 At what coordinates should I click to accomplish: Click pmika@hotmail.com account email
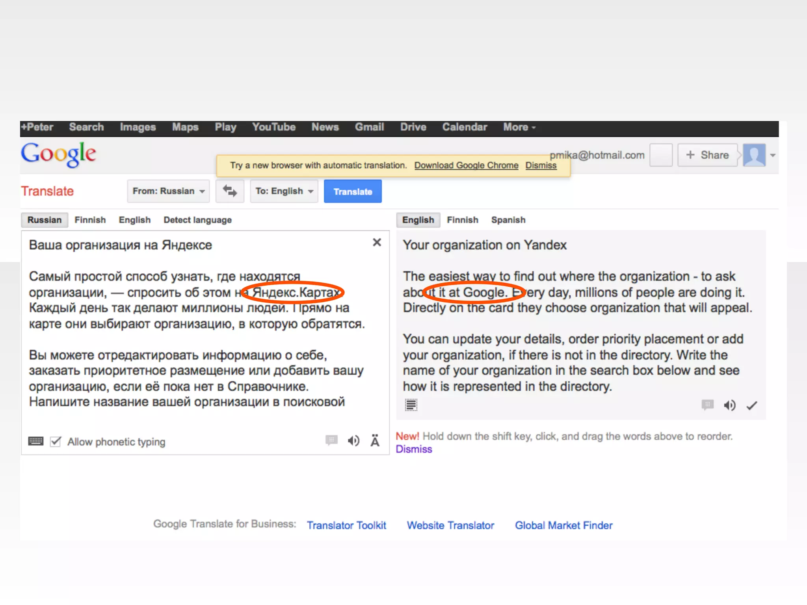click(x=597, y=155)
